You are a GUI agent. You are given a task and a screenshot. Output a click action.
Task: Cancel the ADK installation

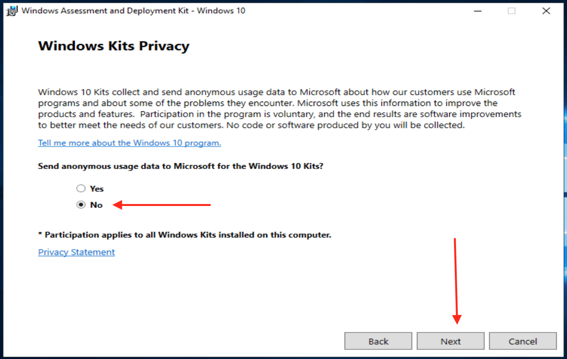[523, 341]
